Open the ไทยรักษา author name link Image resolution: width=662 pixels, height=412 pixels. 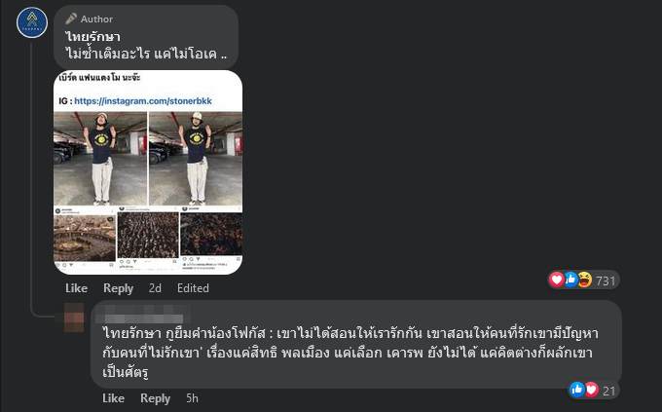click(92, 37)
